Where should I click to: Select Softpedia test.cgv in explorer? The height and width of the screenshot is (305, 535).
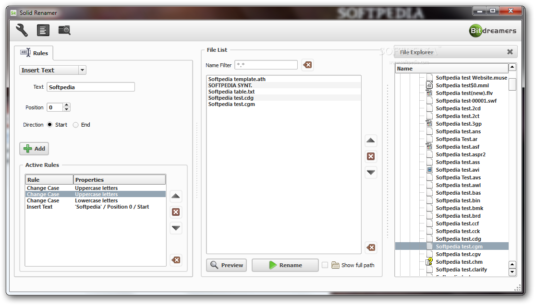(458, 254)
